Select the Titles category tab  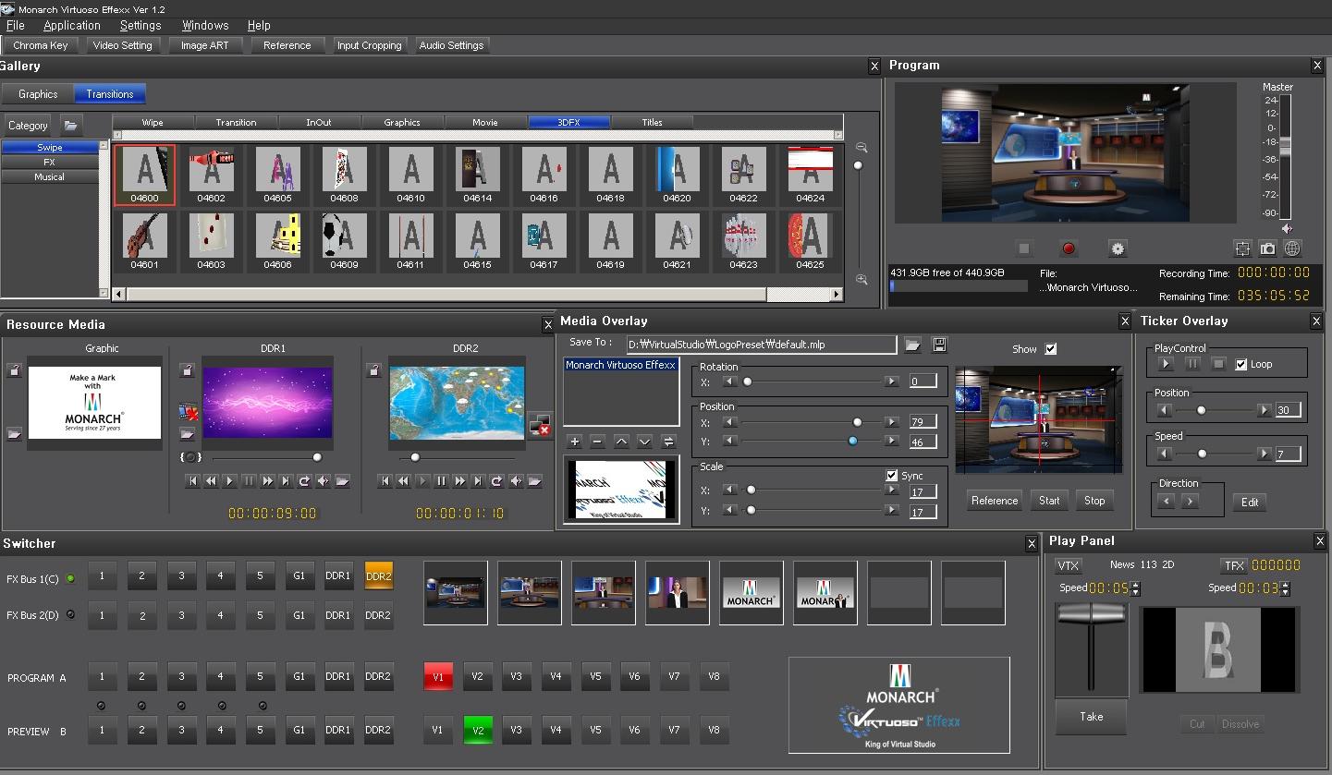pos(652,122)
